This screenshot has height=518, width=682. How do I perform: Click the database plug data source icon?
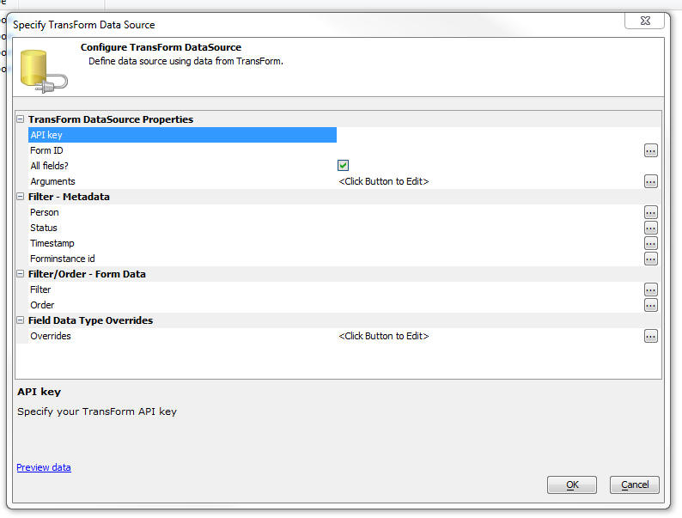click(44, 71)
